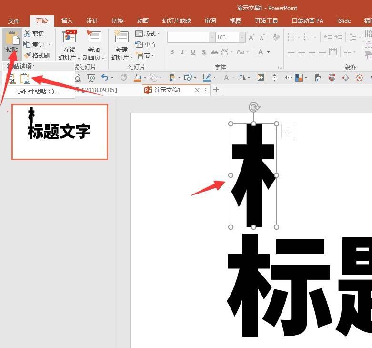Expand the font size 166 dropdown
Viewport: 372px width, 348px height.
tap(242, 37)
